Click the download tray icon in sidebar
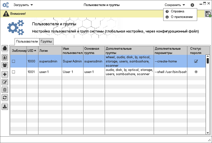 point(5,107)
